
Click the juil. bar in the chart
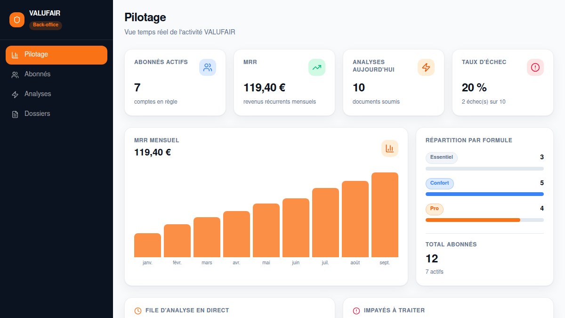click(325, 223)
